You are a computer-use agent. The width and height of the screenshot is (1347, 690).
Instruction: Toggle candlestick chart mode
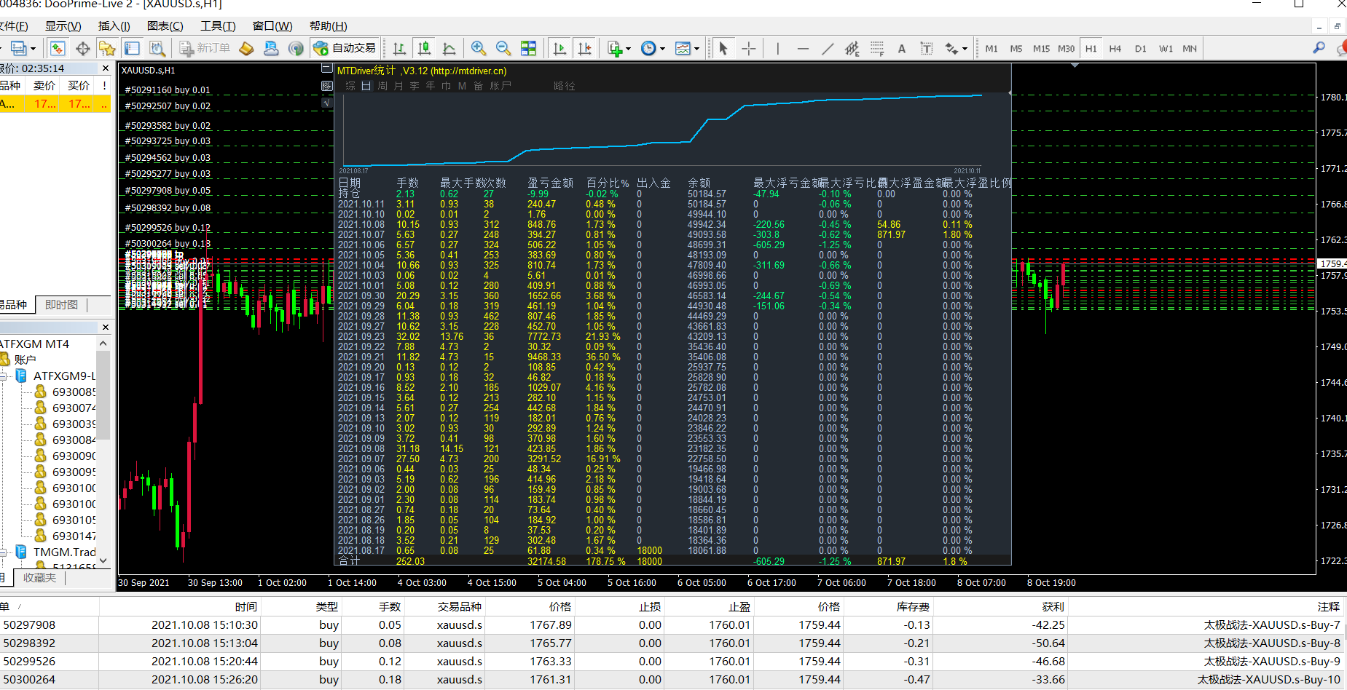pyautogui.click(x=424, y=49)
